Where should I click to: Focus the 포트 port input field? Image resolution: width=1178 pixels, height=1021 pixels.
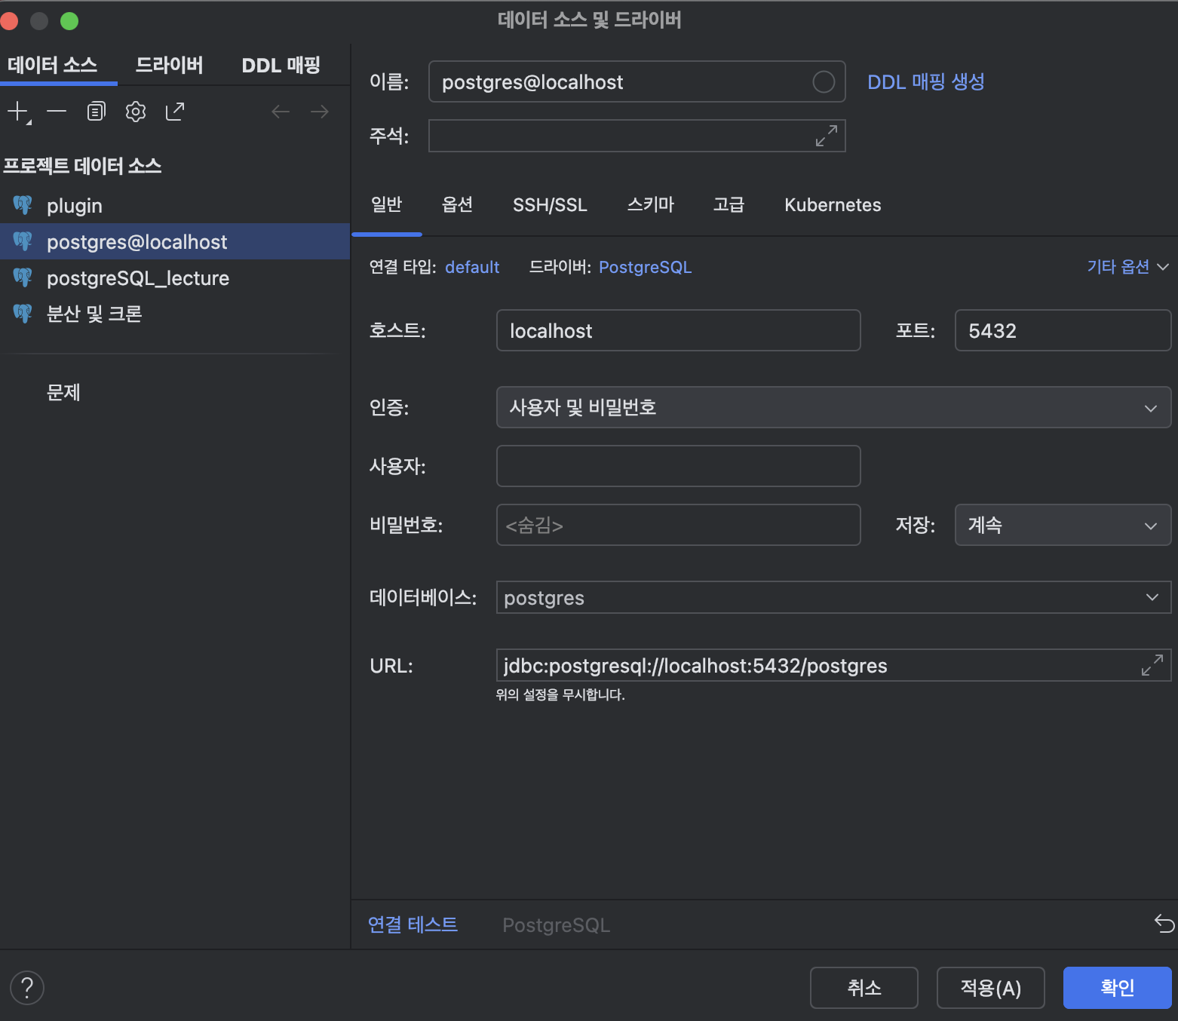coord(1063,330)
